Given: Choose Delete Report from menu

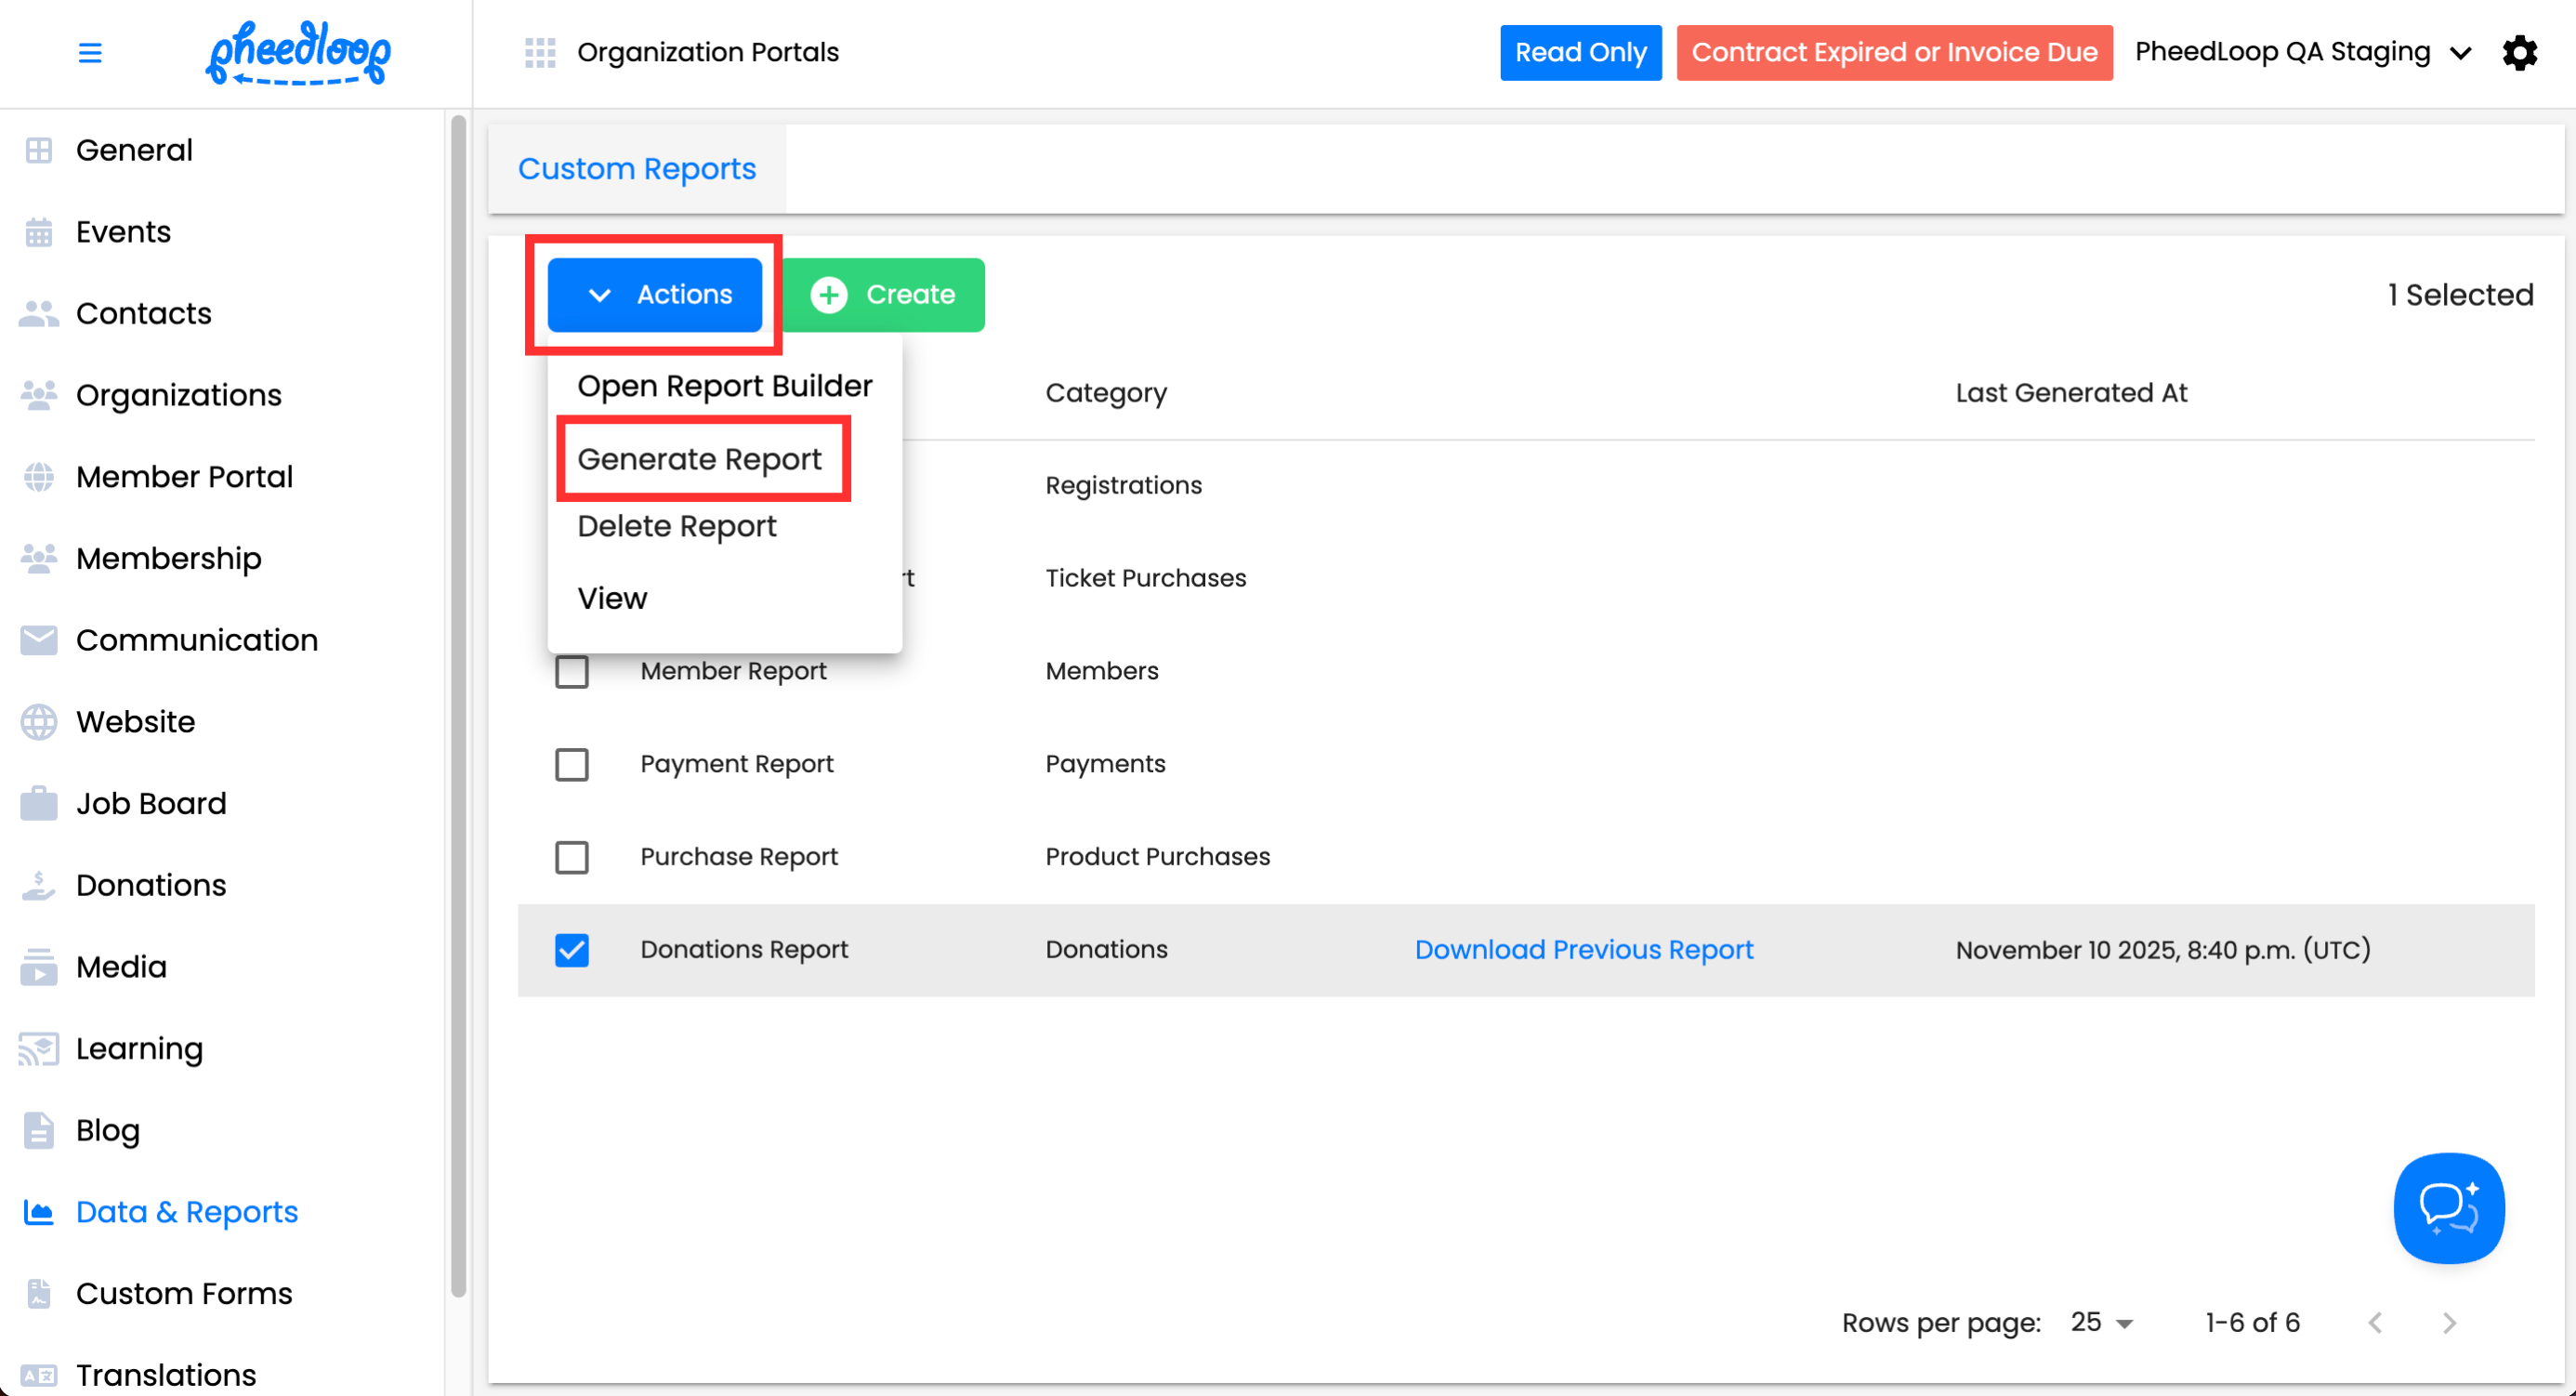Looking at the screenshot, I should (677, 526).
